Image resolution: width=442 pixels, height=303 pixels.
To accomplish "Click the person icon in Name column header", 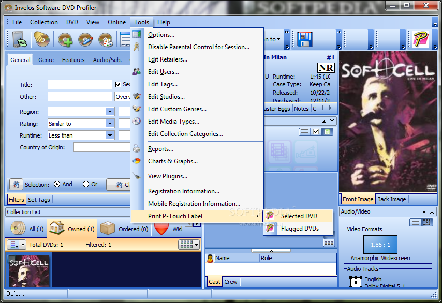I will 210,258.
